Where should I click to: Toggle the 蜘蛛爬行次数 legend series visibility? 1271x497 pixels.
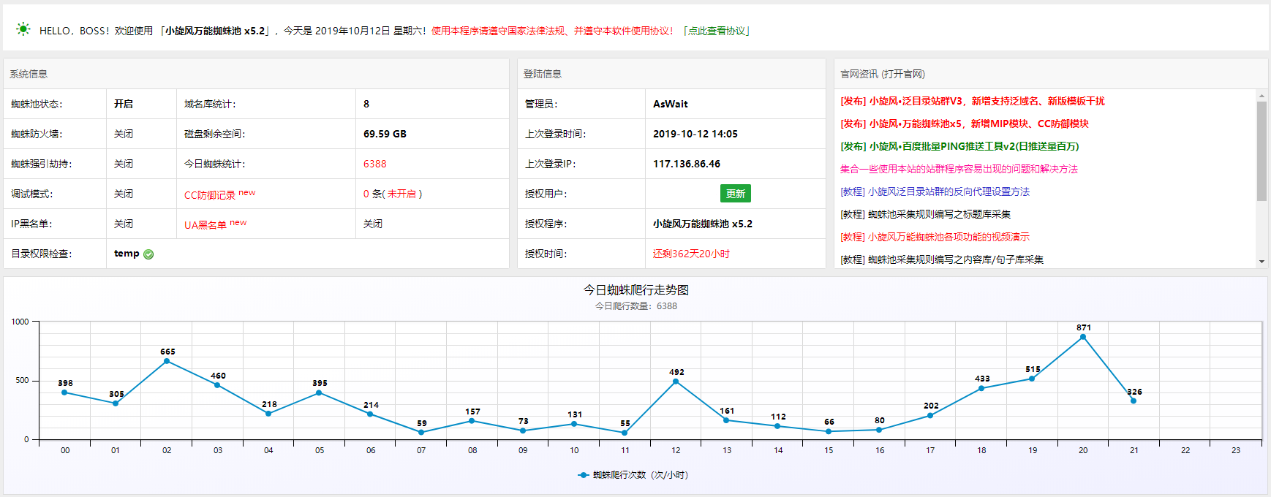tap(640, 475)
